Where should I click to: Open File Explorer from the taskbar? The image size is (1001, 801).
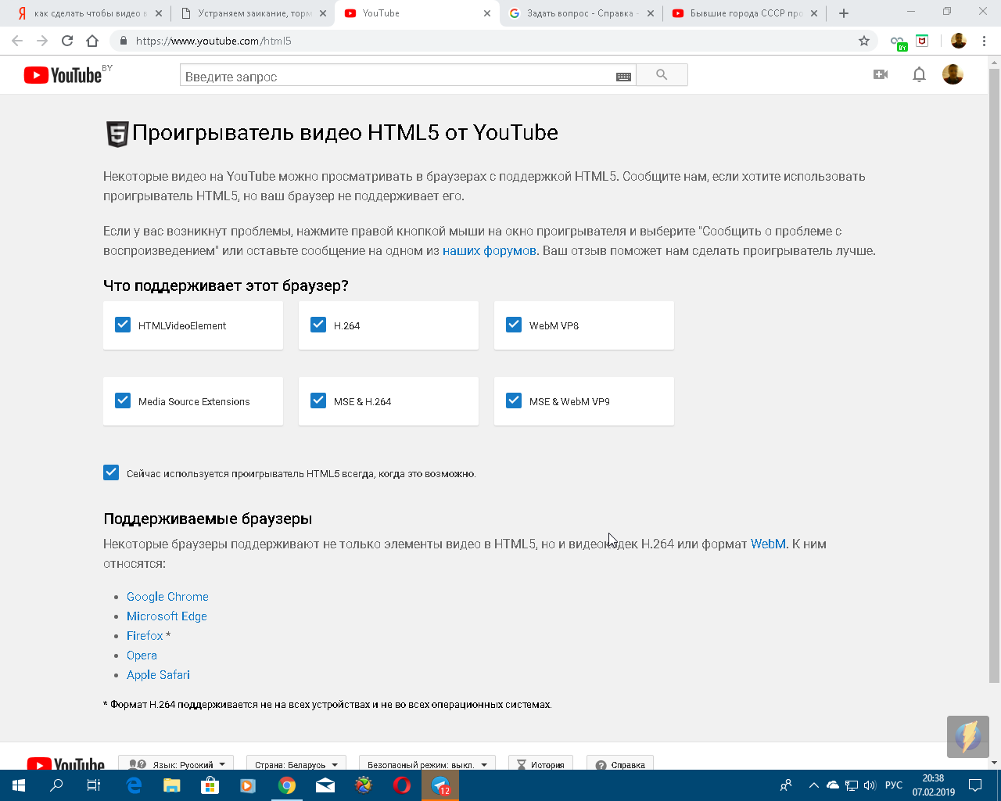point(172,785)
